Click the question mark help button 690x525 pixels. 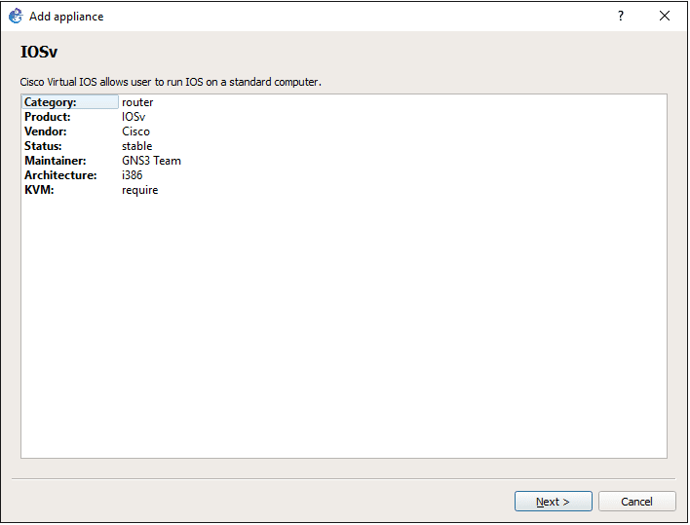point(621,16)
